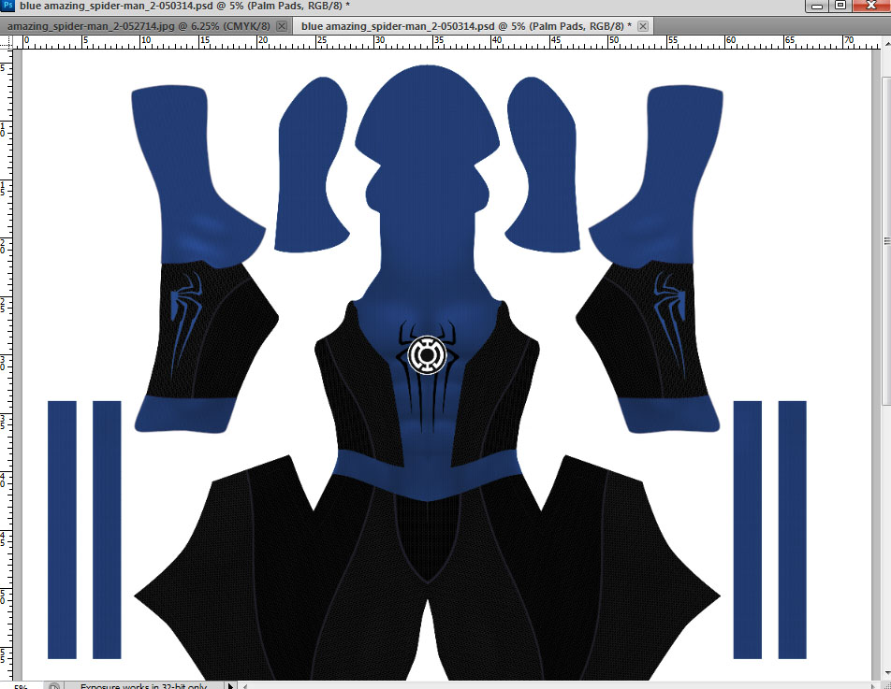Viewport: 891px width, 689px height.
Task: Click the ruler origin corner box
Action: pyautogui.click(x=7, y=41)
